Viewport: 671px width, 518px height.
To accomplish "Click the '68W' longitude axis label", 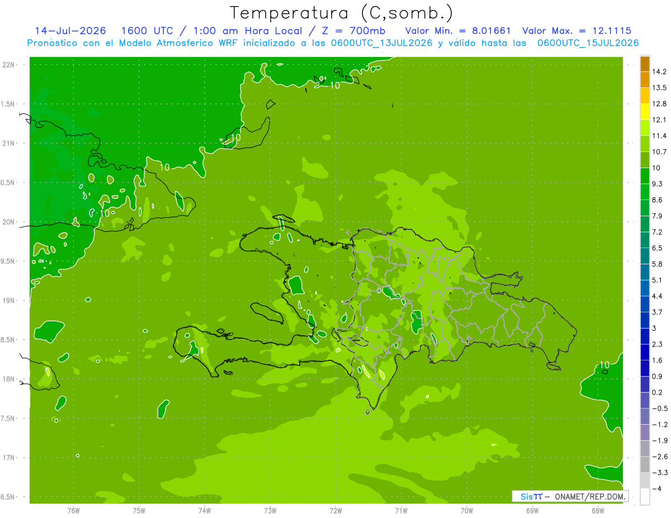I will click(x=598, y=511).
